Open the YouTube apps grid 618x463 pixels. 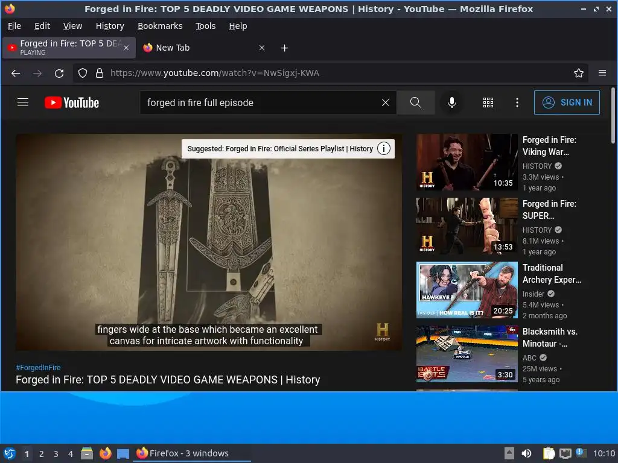488,102
